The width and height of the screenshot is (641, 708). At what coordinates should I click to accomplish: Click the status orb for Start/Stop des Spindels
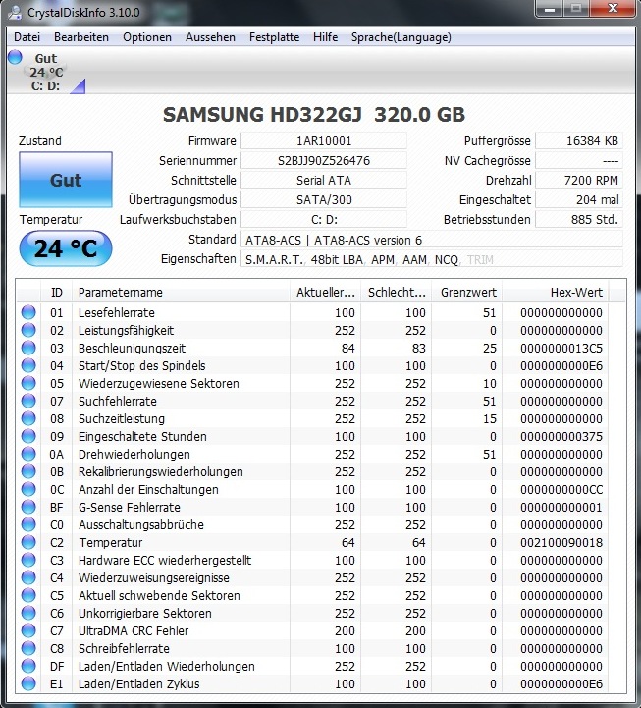click(x=28, y=365)
